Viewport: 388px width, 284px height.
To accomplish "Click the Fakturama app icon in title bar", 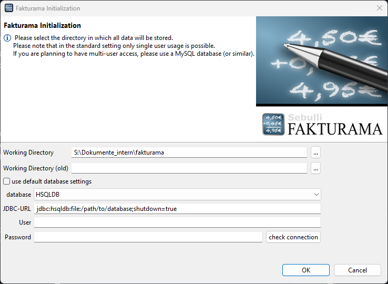I will point(9,8).
